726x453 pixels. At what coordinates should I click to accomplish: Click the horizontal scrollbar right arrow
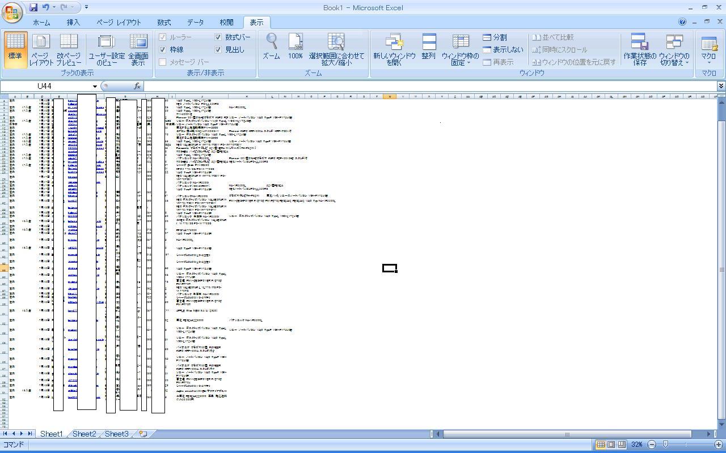[709, 434]
